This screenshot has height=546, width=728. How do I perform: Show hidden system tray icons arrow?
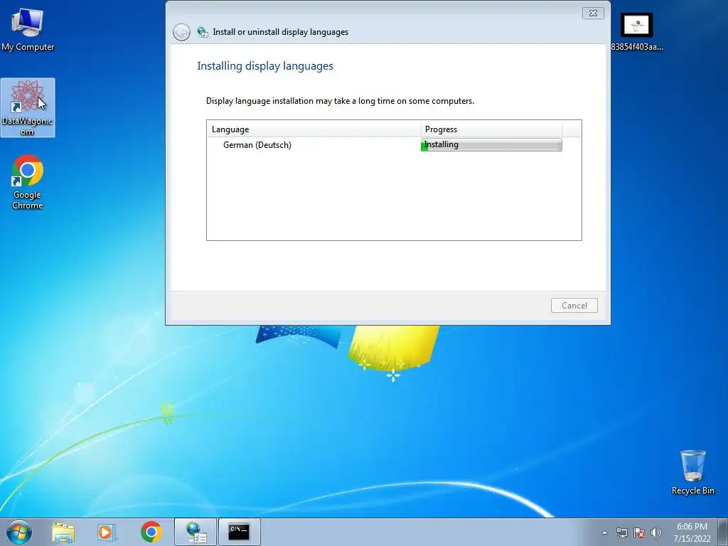[604, 532]
